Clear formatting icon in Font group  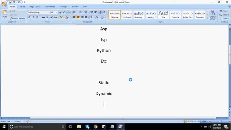(x=68, y=13)
